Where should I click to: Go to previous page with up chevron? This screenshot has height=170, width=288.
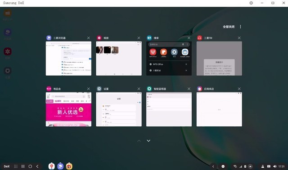[x=139, y=141]
